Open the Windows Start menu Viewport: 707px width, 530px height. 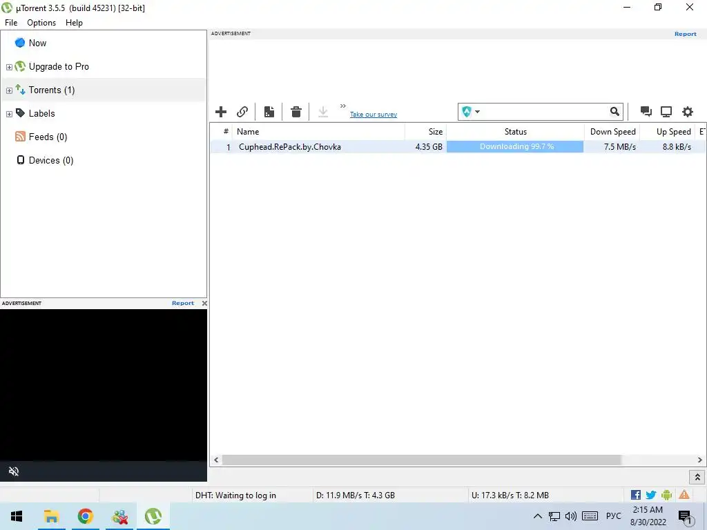pyautogui.click(x=17, y=516)
